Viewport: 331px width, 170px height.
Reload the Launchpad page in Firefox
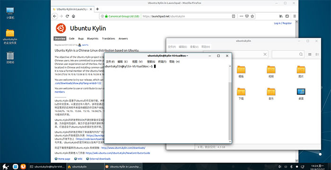coord(67,16)
